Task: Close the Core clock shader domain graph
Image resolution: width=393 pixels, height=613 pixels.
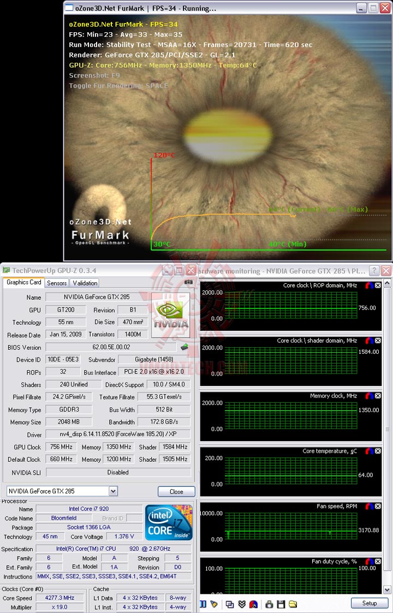Action: 378,341
